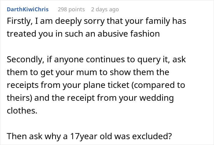This screenshot has width=214, height=145.
Task: Click the 2 days ago timestamp
Action: click(x=105, y=9)
